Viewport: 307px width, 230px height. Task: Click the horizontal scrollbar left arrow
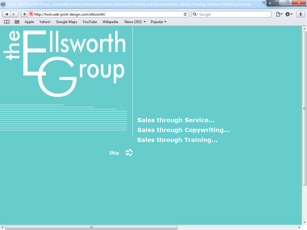pyautogui.click(x=3, y=227)
